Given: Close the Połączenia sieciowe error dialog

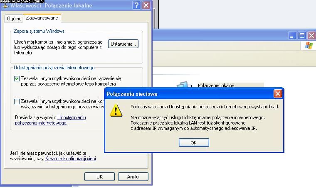Looking at the screenshot, I should tap(278, 94).
